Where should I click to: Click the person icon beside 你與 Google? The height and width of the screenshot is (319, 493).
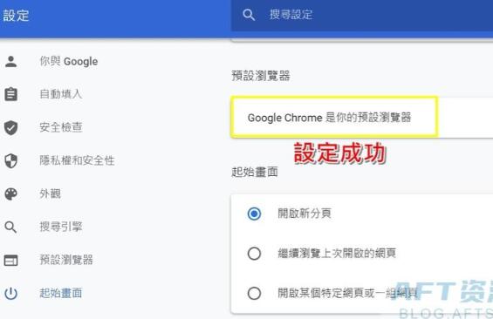(x=11, y=61)
